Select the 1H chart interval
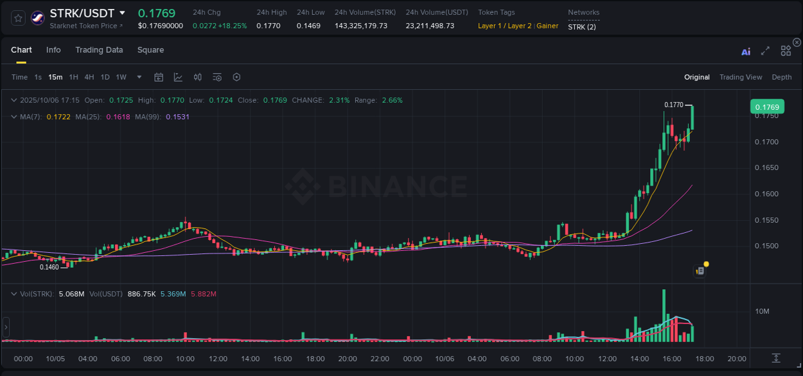 pos(74,77)
